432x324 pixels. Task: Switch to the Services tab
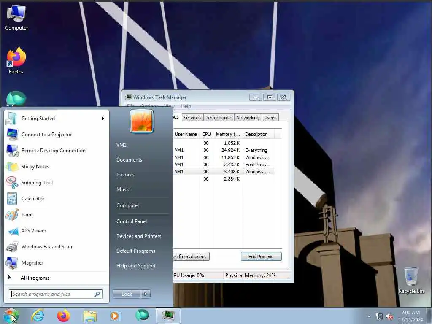[192, 118]
